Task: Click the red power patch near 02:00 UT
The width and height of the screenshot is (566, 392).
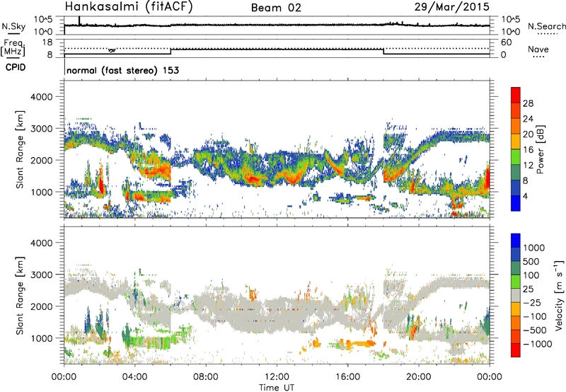Action: click(101, 185)
